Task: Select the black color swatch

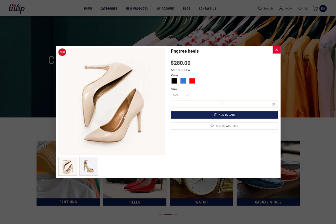Action: 174,81
